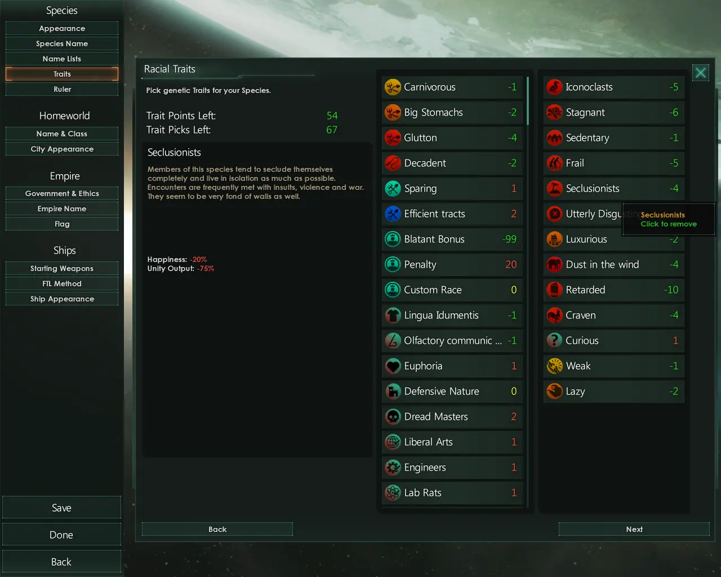Add the Engineers trait
This screenshot has width=721, height=577.
(452, 468)
